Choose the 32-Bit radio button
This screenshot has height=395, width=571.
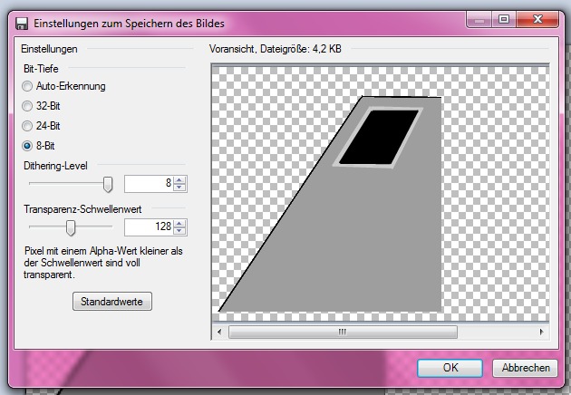point(41,106)
